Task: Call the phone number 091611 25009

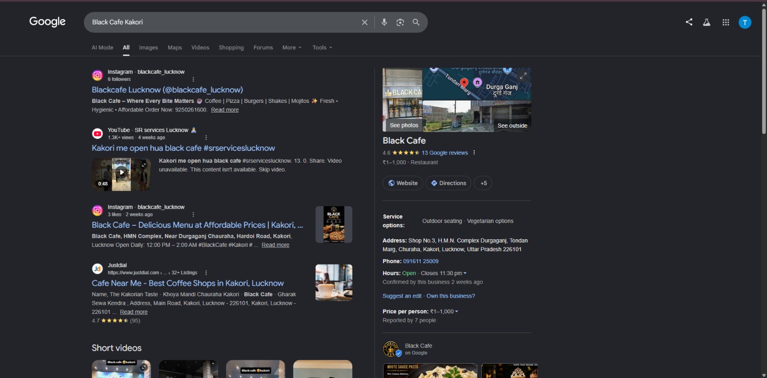Action: click(x=421, y=261)
